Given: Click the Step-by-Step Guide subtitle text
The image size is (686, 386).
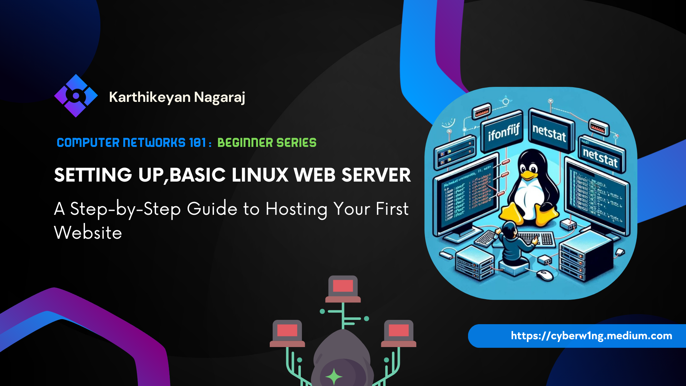Looking at the screenshot, I should coord(231,209).
